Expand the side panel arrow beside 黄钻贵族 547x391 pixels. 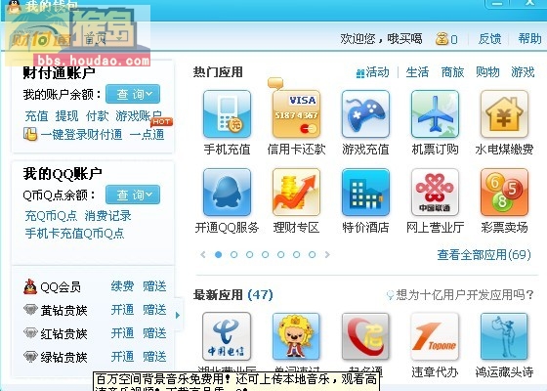pos(178,315)
